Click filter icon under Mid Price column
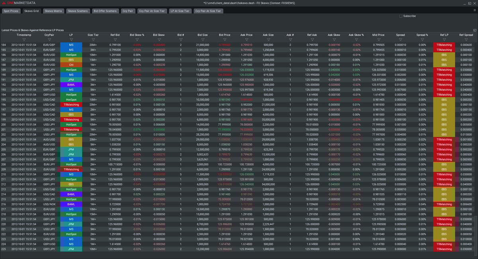This screenshot has height=259, width=478. tap(378, 39)
